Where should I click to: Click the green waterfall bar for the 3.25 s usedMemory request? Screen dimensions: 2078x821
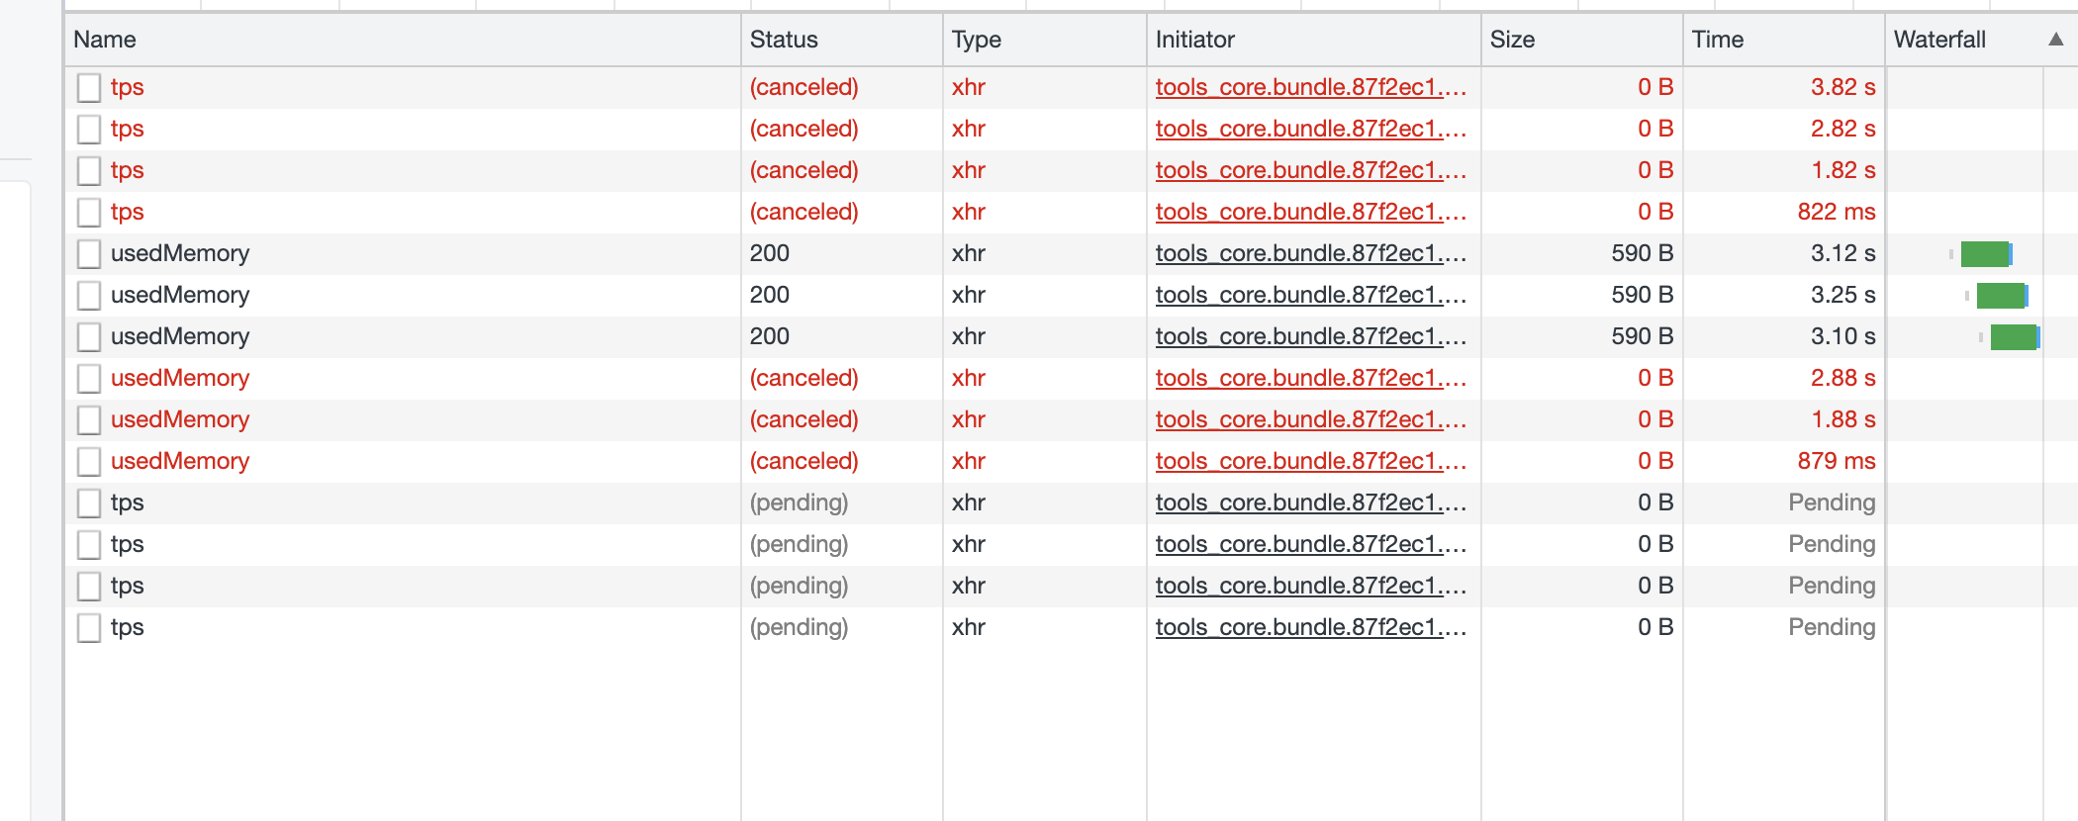[x=2000, y=296]
